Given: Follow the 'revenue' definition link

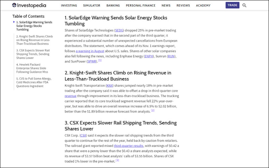Looking at the screenshot, I should tap(71, 96).
